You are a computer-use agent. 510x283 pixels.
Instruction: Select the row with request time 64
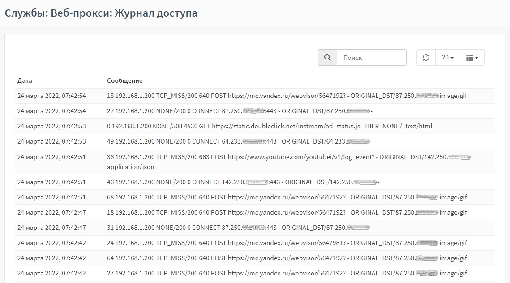[x=255, y=258]
